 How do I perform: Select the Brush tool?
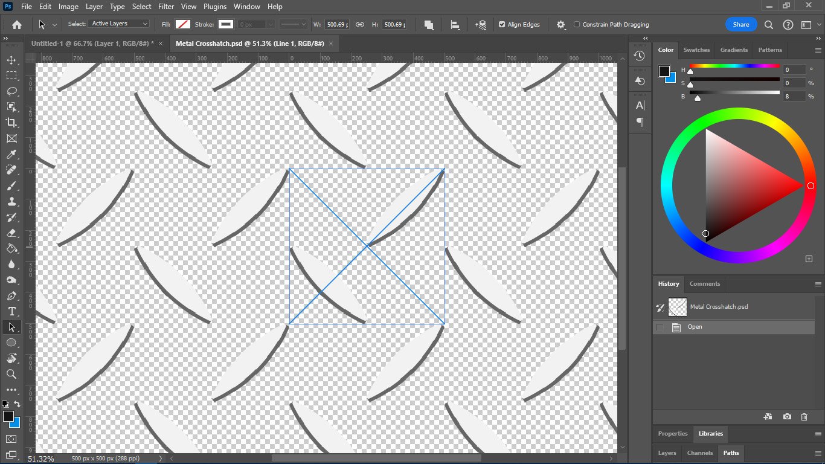tap(11, 186)
